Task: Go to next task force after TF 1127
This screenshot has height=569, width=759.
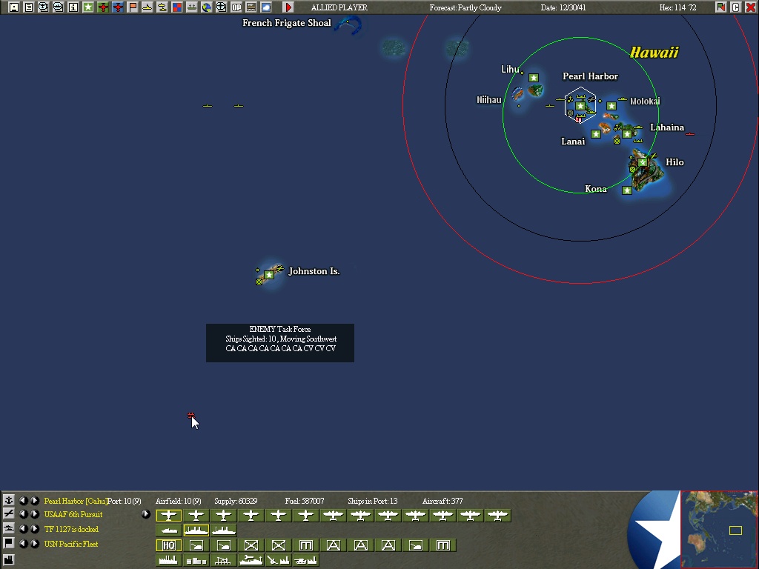Action: (35, 529)
